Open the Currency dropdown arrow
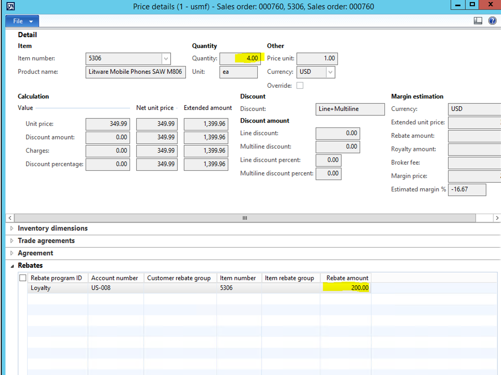This screenshot has height=375, width=501. point(330,72)
